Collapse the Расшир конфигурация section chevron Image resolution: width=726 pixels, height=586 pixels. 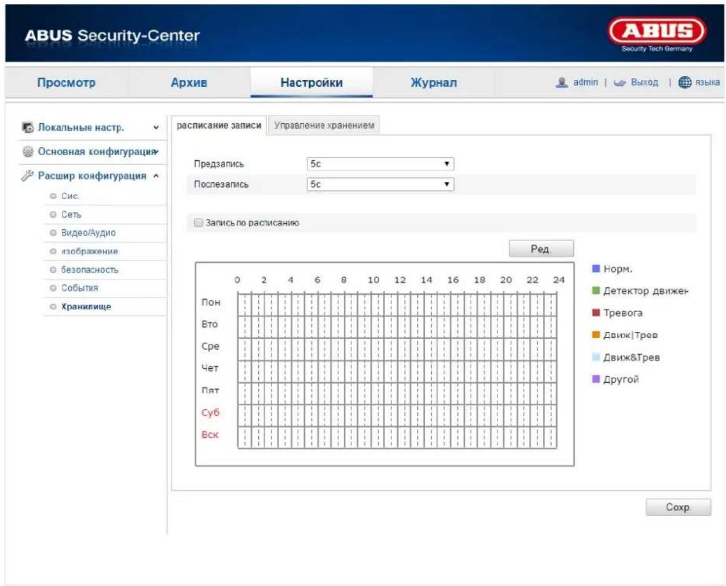[156, 176]
